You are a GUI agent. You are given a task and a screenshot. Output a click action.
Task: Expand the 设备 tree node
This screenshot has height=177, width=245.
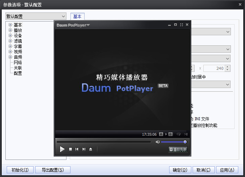pos(10,36)
